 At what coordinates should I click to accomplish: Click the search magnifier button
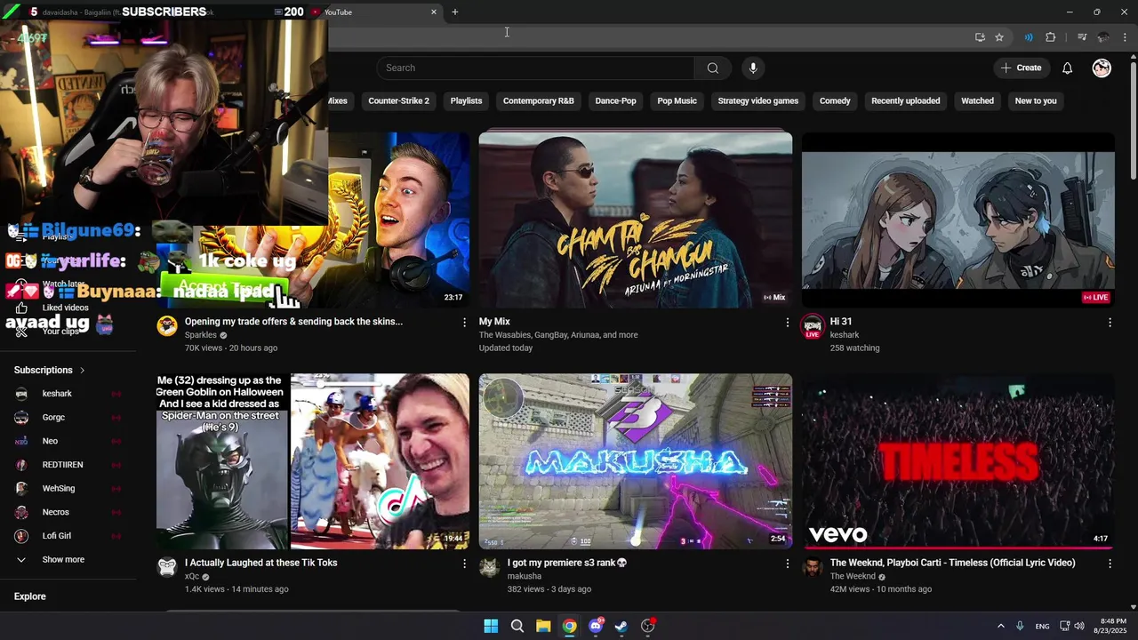pyautogui.click(x=712, y=68)
